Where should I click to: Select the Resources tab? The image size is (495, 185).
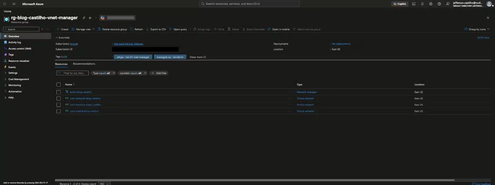tap(61, 64)
